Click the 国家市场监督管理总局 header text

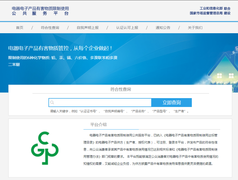206,13
